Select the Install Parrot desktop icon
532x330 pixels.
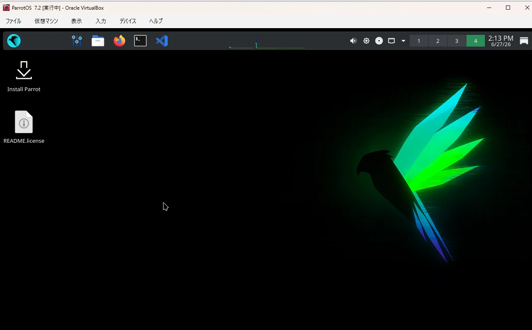click(24, 76)
